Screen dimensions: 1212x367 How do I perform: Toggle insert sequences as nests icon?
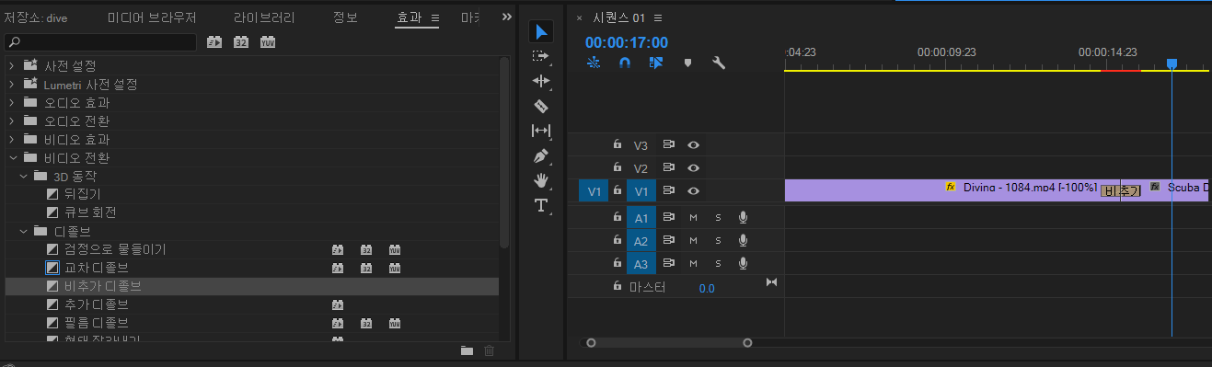pyautogui.click(x=594, y=63)
